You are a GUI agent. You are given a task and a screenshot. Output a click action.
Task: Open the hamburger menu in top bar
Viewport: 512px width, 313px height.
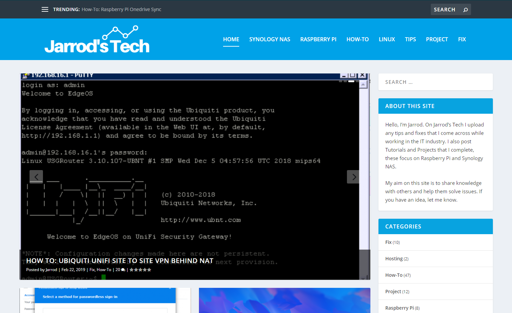(x=45, y=9)
